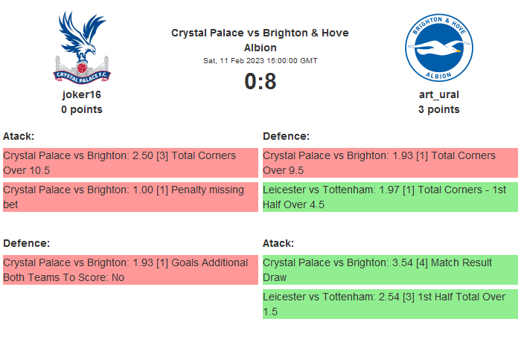
Task: Click joker16's Atack section heading
Action: [x=19, y=136]
